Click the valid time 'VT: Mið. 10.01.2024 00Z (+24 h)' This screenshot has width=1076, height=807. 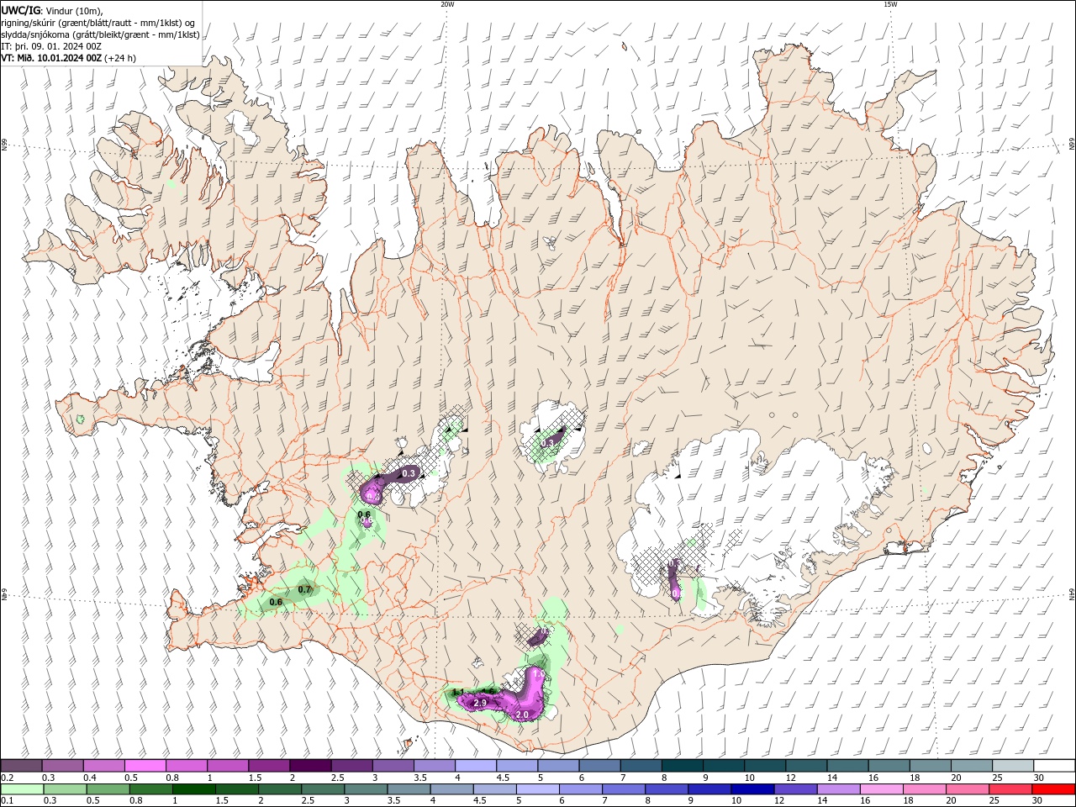tap(68, 58)
